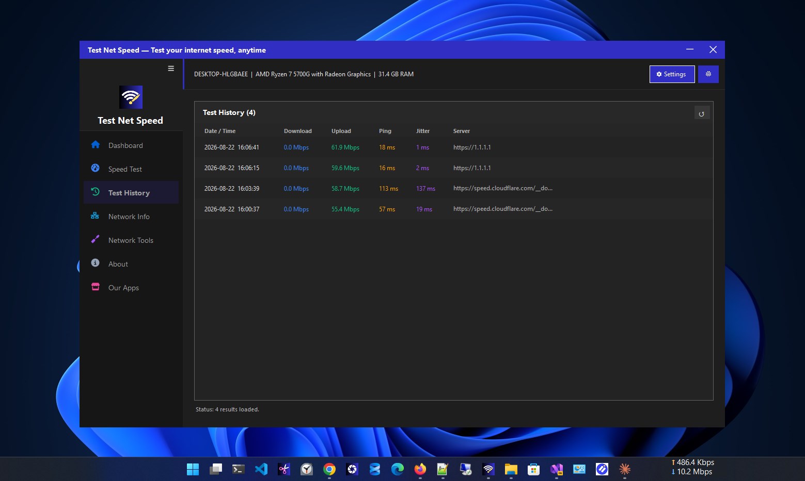The height and width of the screenshot is (481, 805).
Task: Select the 16:06:41 test result row
Action: pyautogui.click(x=453, y=147)
